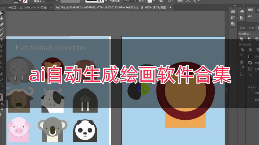The height and width of the screenshot is (145, 259).
Task: Select the Selection tool arrow
Action: pos(2,13)
